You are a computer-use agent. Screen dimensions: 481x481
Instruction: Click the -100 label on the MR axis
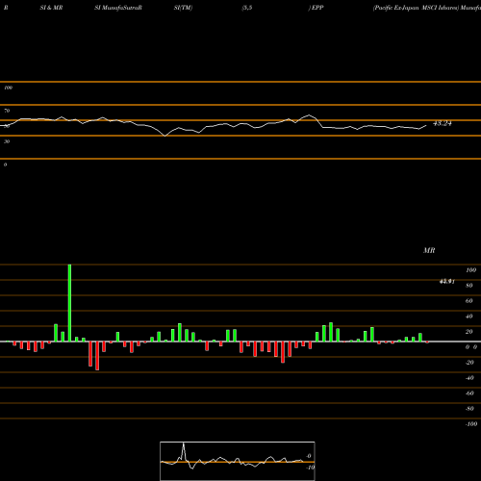471,424
